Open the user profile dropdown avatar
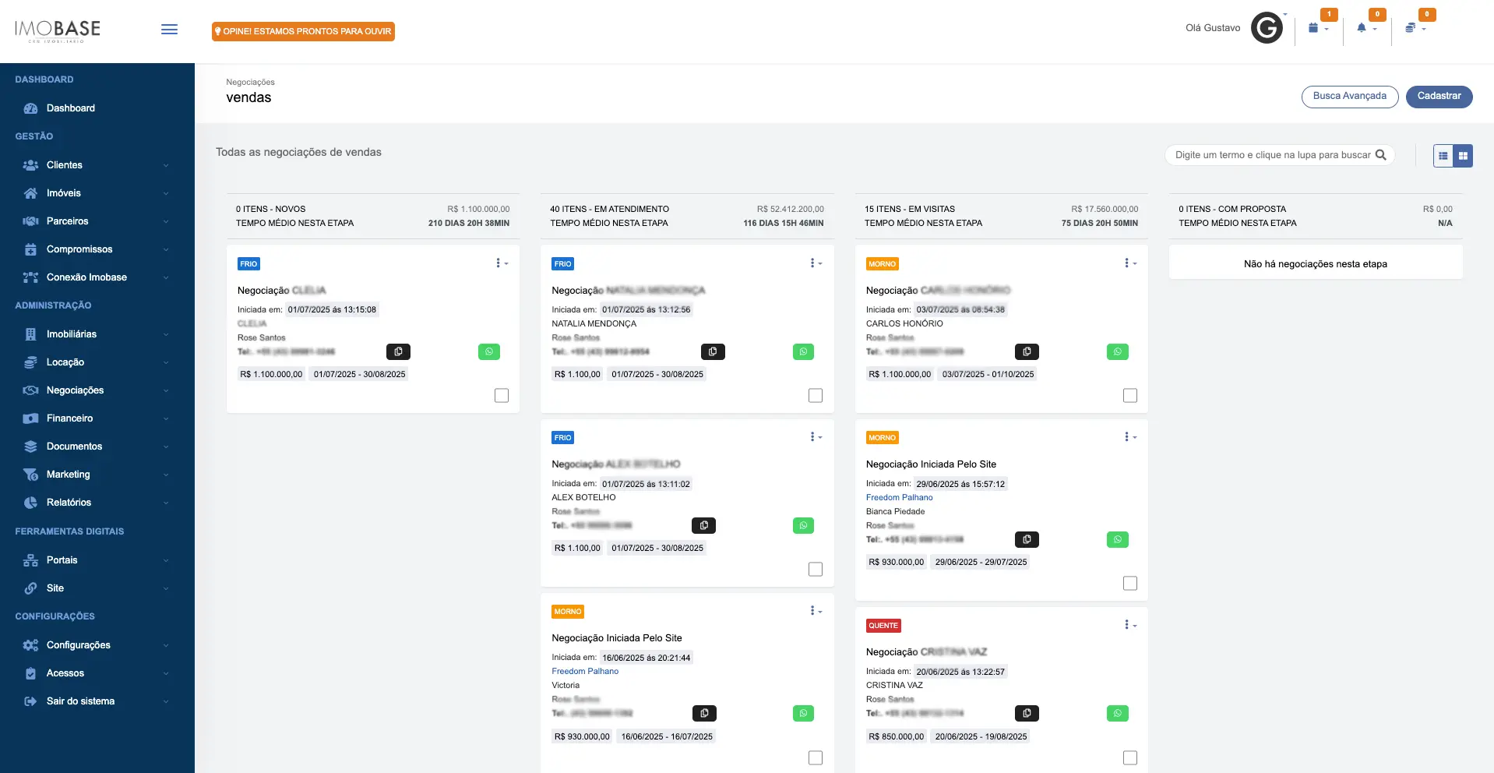The image size is (1494, 773). (x=1267, y=28)
